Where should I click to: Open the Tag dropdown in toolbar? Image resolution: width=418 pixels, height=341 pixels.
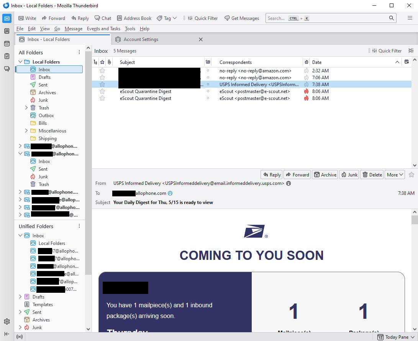pyautogui.click(x=167, y=18)
